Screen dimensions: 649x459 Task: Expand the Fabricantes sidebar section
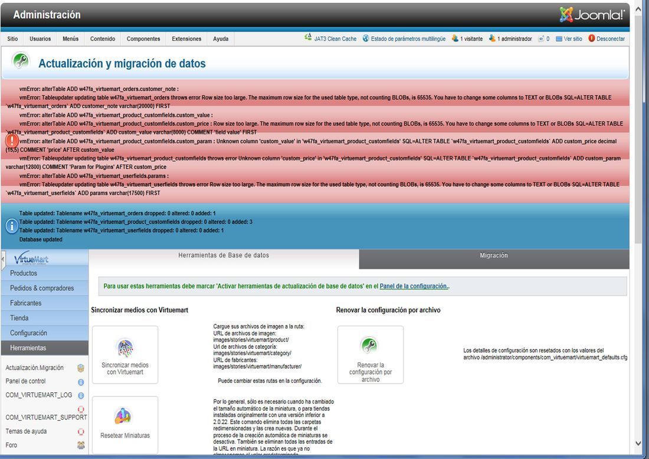point(45,303)
